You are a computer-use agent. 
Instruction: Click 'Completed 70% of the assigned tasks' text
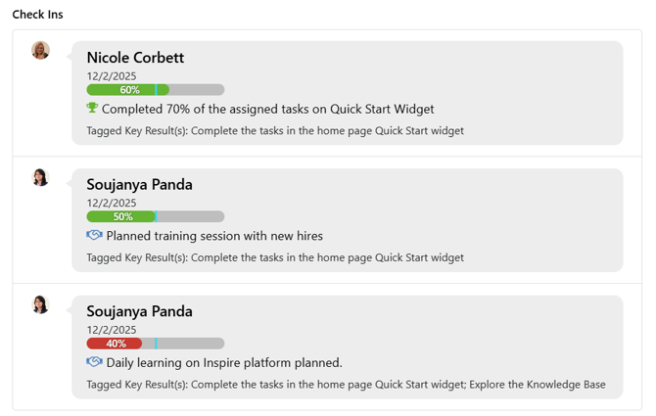tap(267, 110)
